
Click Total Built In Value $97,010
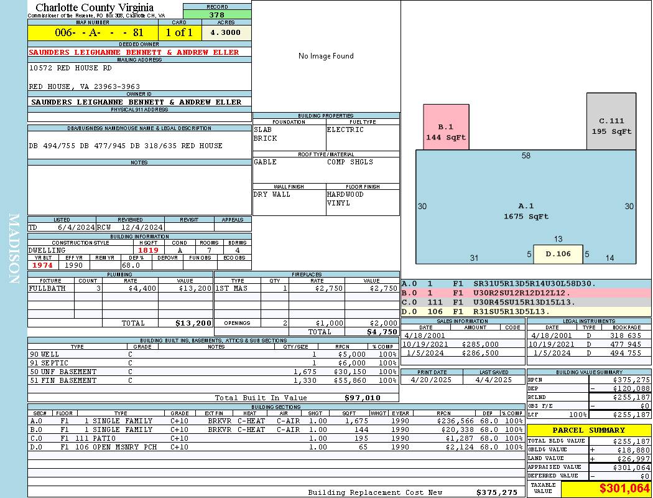tap(297, 398)
